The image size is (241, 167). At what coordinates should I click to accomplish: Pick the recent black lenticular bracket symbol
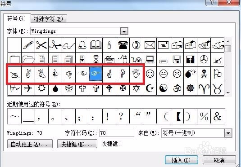(177, 116)
